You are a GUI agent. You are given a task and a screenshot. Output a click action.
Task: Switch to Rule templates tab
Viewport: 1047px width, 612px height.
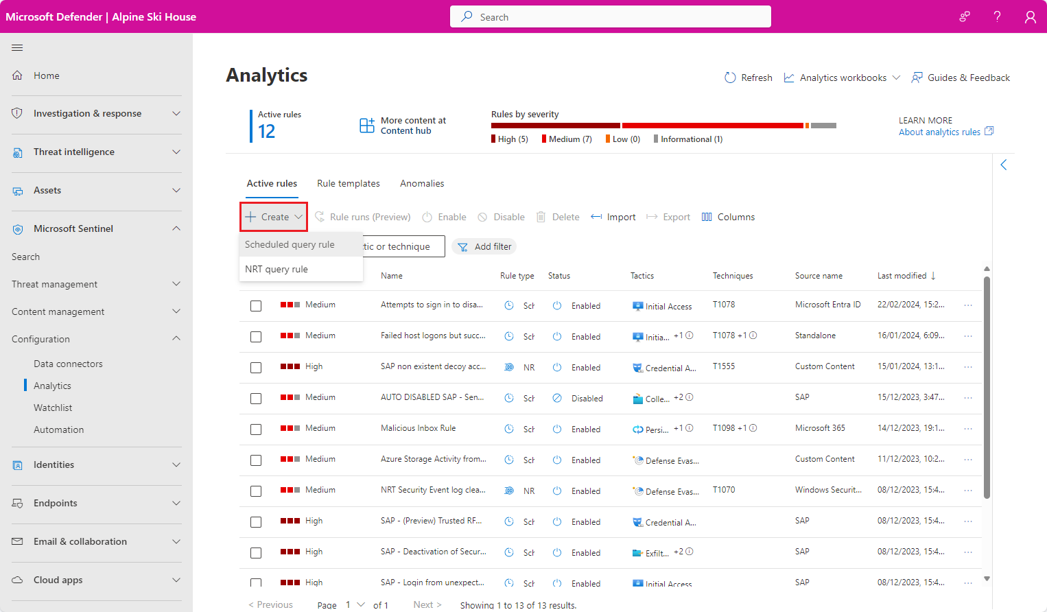click(349, 183)
